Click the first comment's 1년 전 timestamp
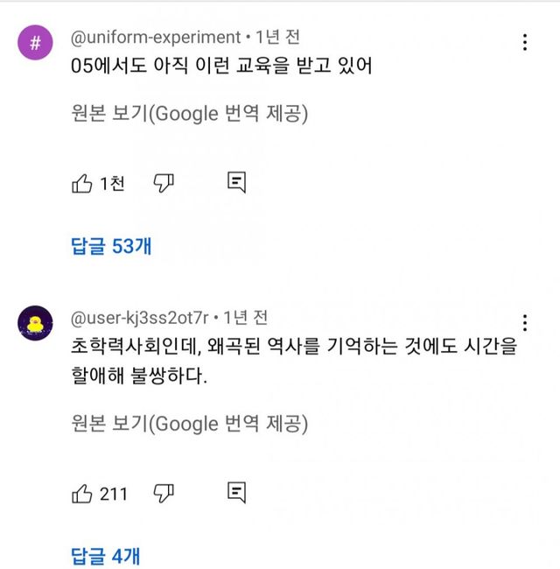This screenshot has width=560, height=569. (277, 38)
